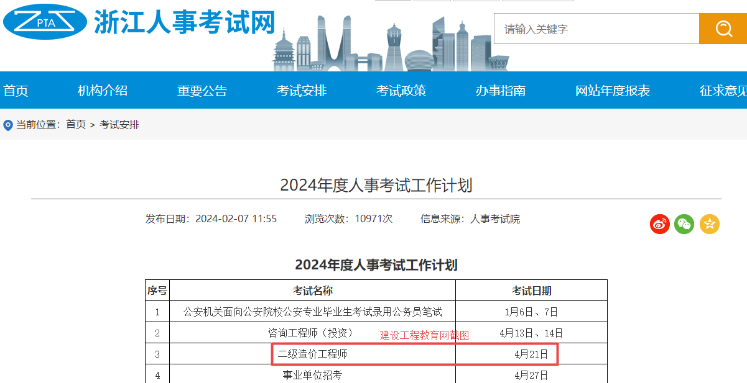The height and width of the screenshot is (383, 747).
Task: Open the 考试安排 navigation menu
Action: 302,90
